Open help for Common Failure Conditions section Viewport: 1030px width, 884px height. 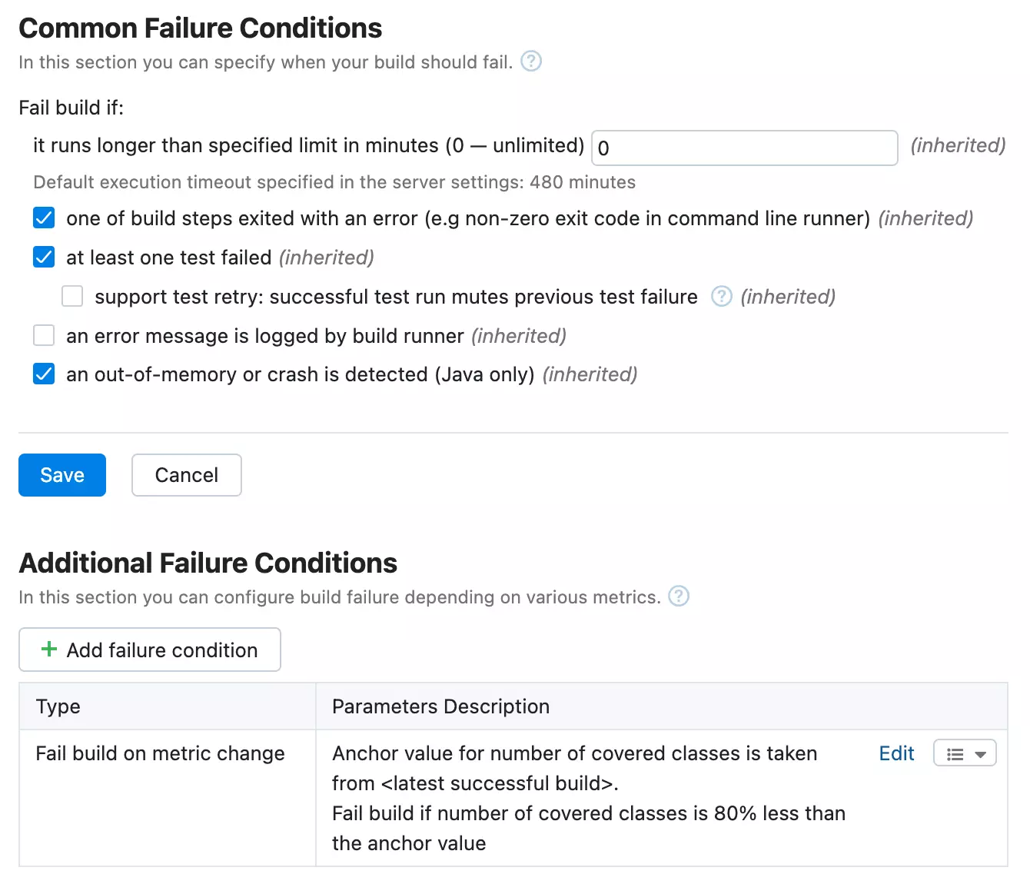[530, 61]
